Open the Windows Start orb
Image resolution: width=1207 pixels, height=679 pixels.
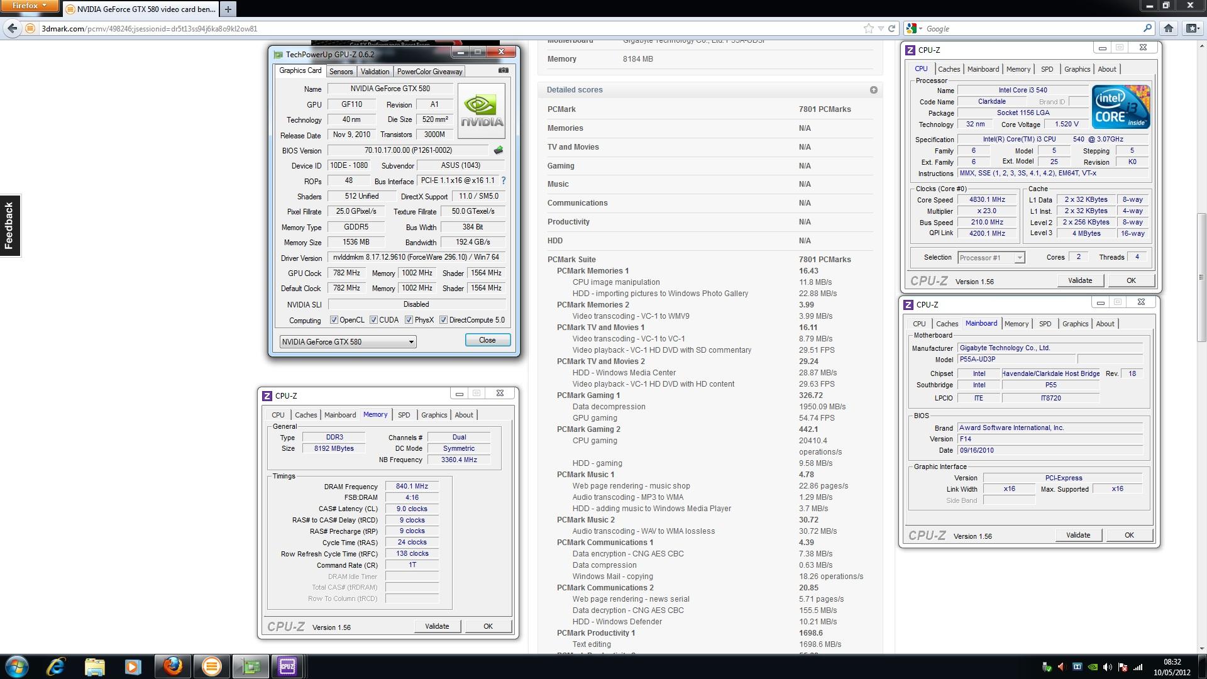tap(17, 666)
